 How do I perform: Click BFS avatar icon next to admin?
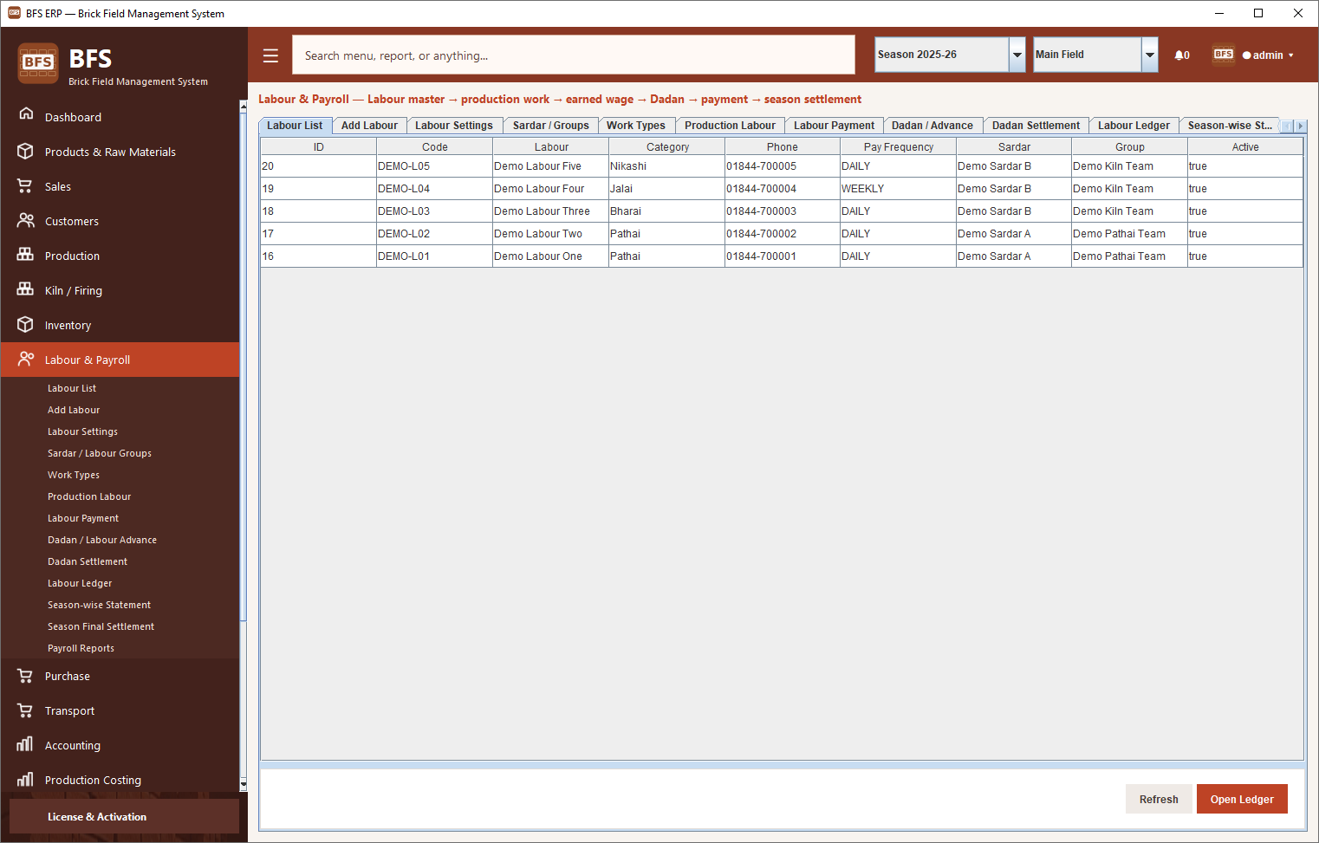point(1223,55)
